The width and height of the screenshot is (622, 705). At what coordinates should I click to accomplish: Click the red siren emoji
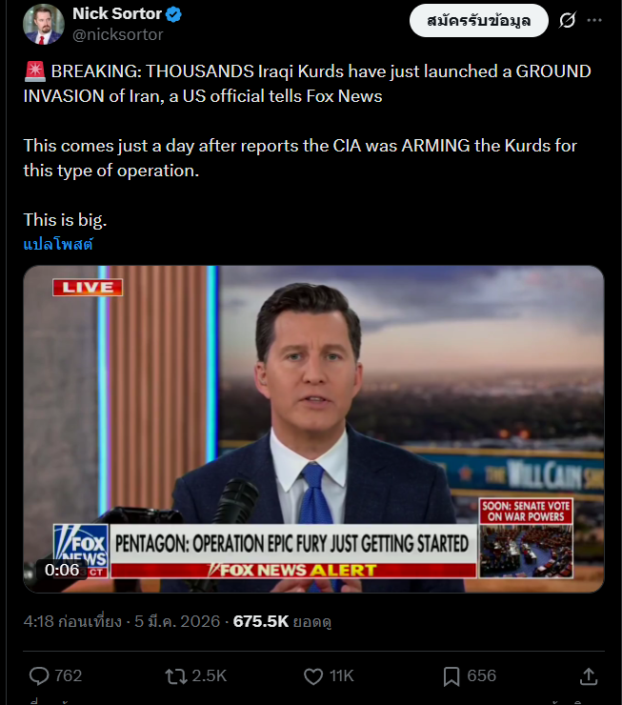(x=34, y=71)
